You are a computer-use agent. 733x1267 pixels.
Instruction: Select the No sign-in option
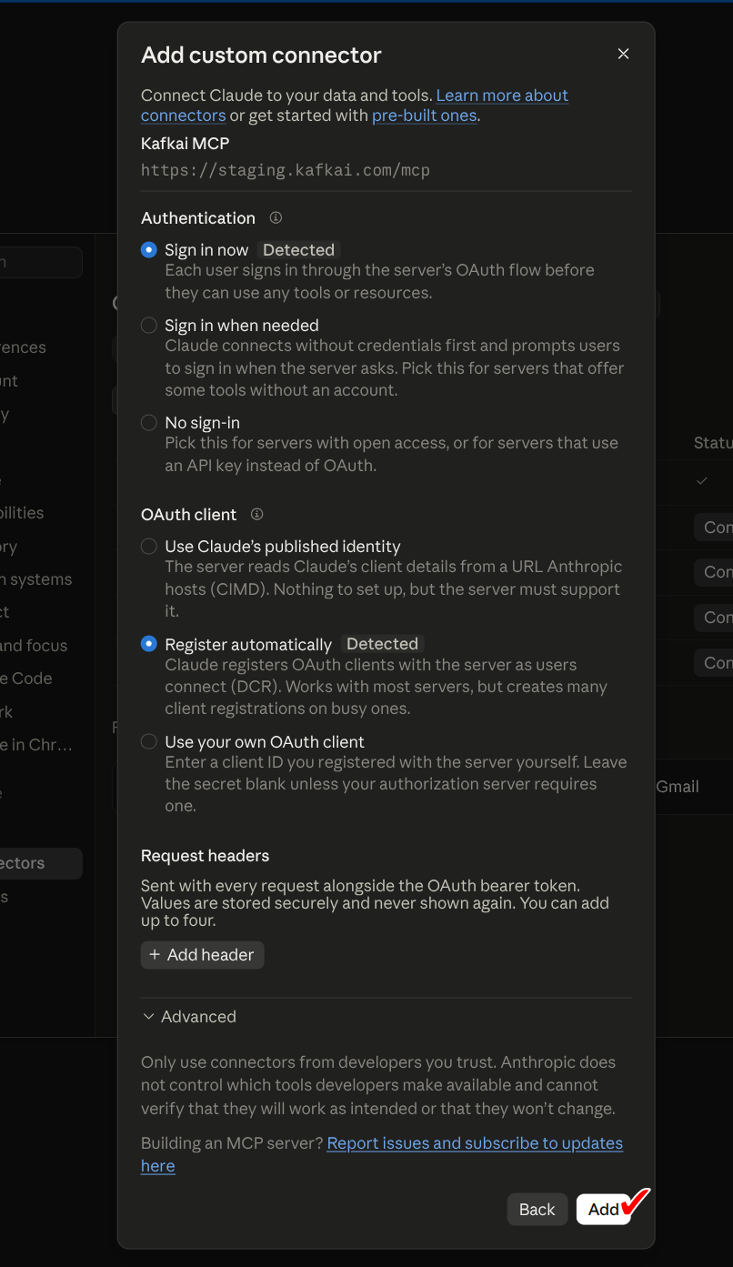coord(149,423)
